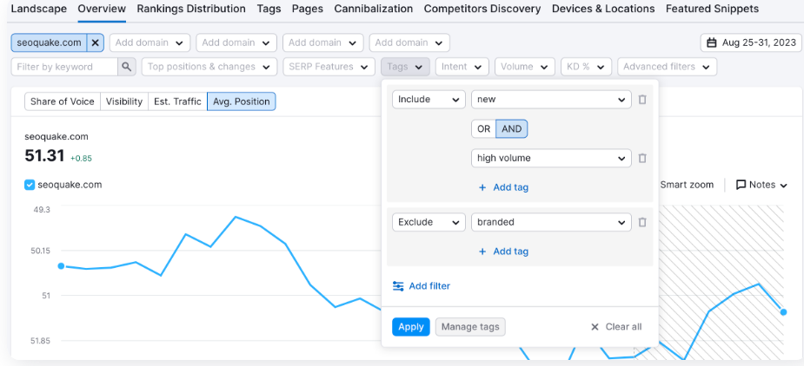804x366 pixels.
Task: Switch chart to Est. Traffic metric
Action: click(177, 101)
